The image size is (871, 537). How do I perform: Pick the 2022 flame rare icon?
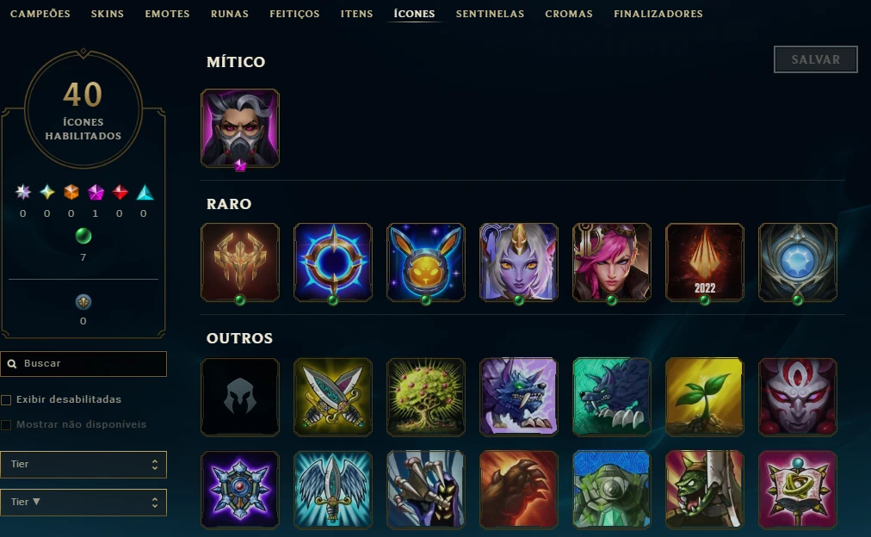[704, 262]
